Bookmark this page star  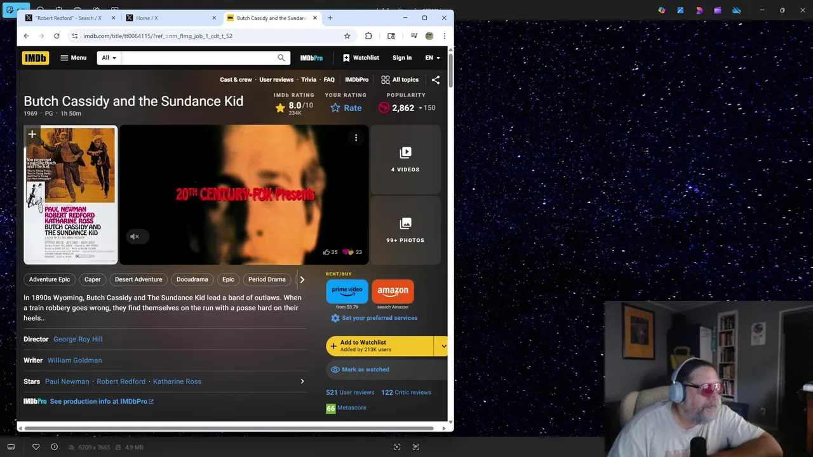point(347,36)
